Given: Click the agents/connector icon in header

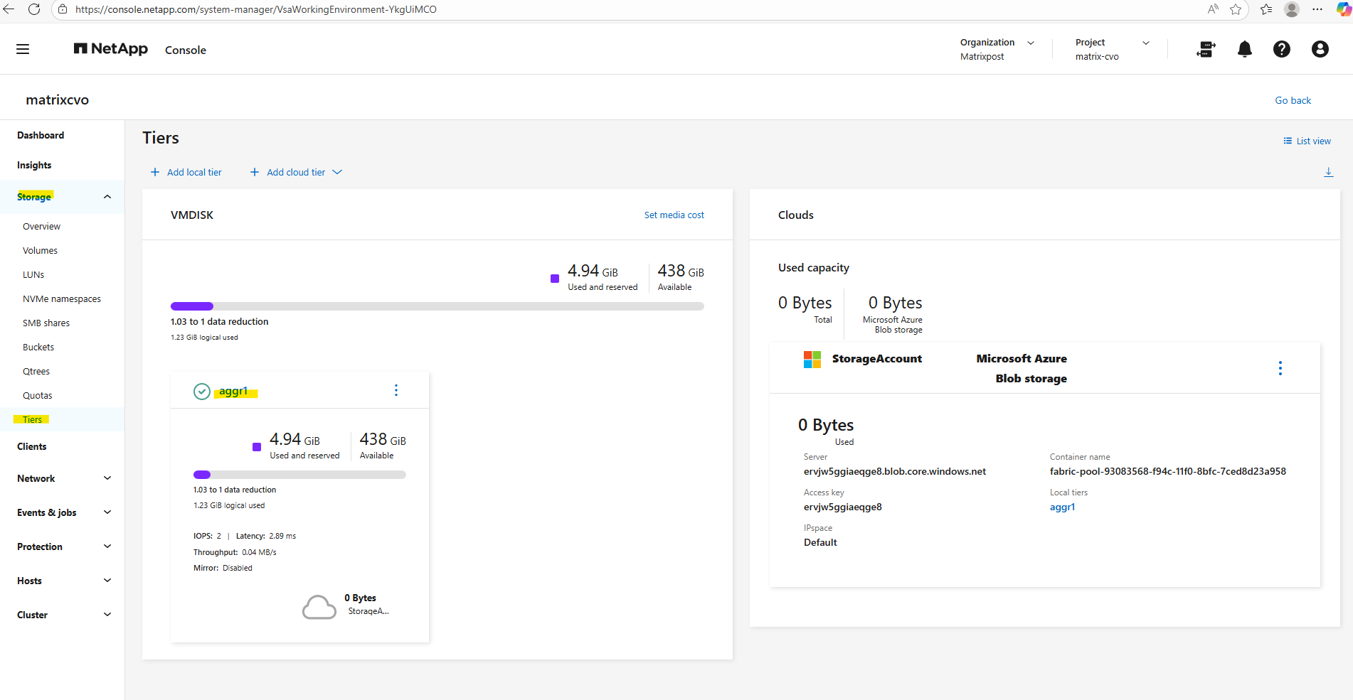Looking at the screenshot, I should pyautogui.click(x=1206, y=49).
